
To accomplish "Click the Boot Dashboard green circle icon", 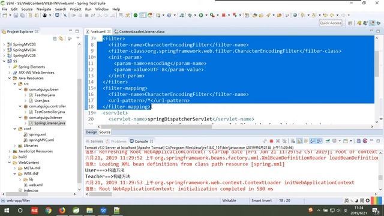I will click(x=136, y=15).
